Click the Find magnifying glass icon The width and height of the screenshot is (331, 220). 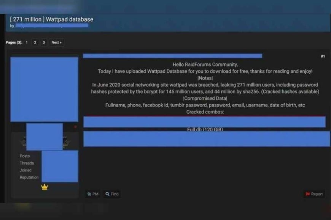[x=108, y=194]
